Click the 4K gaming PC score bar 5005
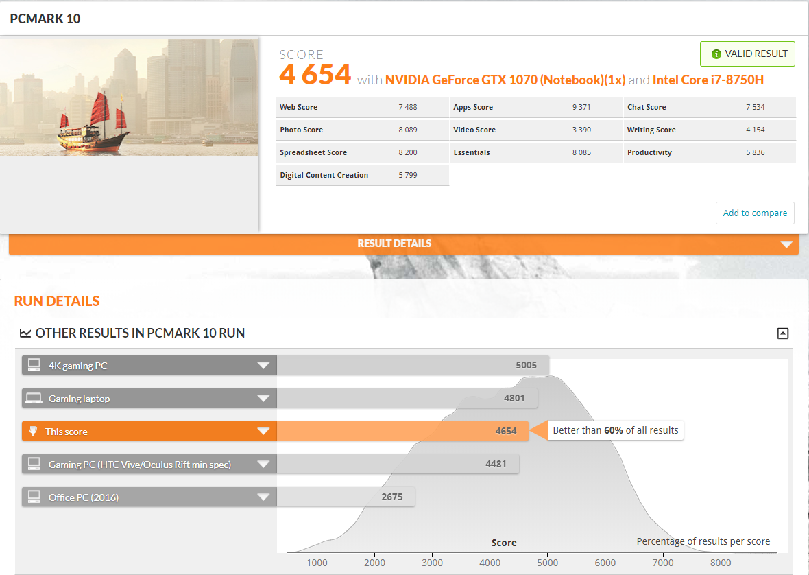This screenshot has height=575, width=809. tap(413, 365)
